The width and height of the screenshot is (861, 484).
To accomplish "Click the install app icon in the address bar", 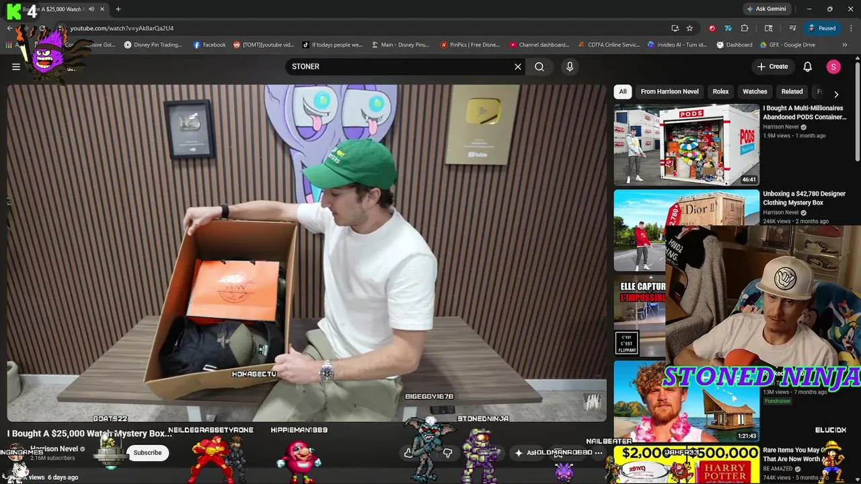I will 675,28.
